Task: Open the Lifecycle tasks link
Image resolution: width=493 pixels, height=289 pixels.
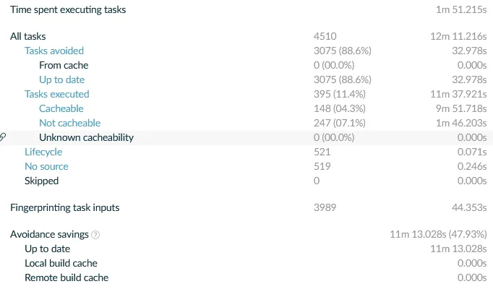Action: (x=43, y=152)
